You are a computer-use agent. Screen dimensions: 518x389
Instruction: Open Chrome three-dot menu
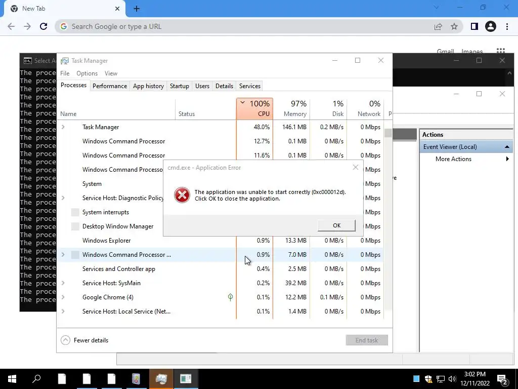pyautogui.click(x=507, y=26)
